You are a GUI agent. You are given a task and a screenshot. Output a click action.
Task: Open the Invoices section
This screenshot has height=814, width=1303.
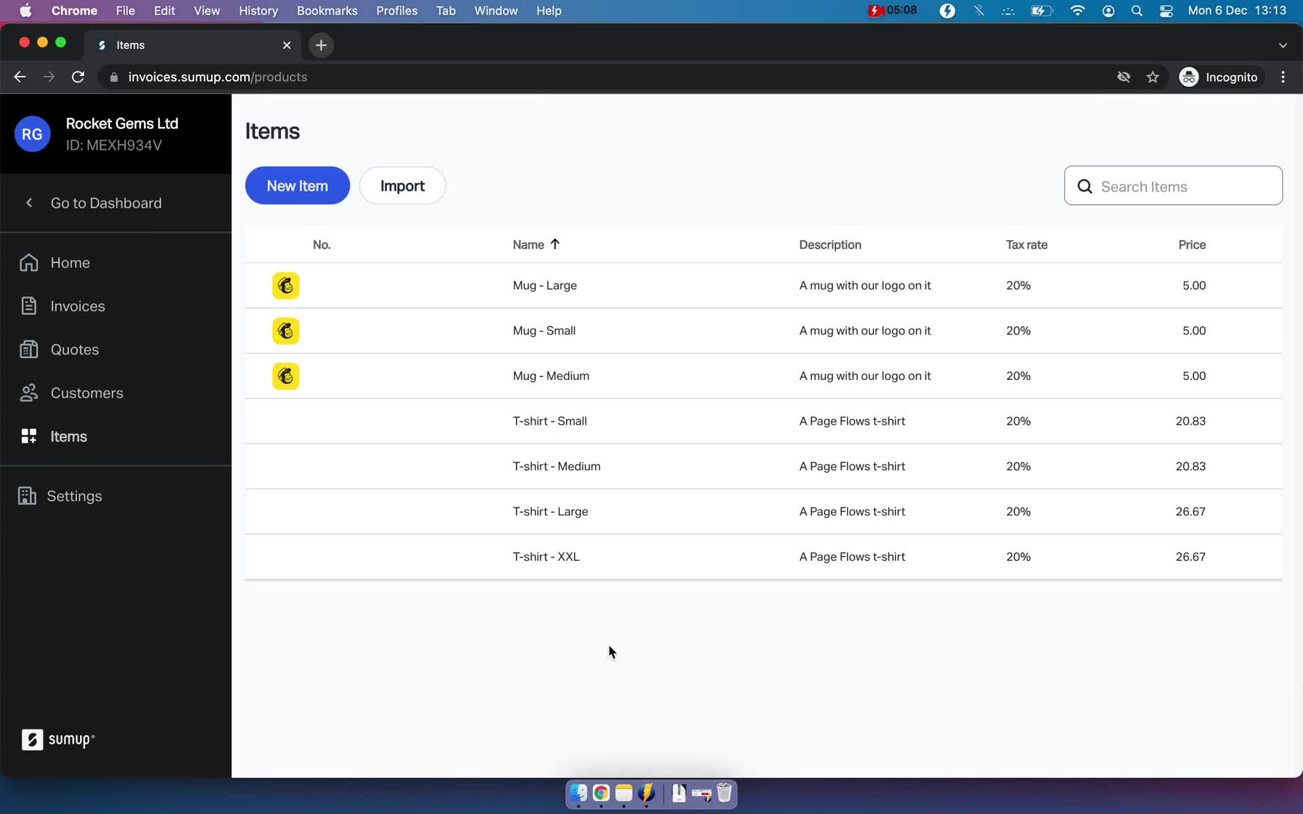tap(78, 306)
